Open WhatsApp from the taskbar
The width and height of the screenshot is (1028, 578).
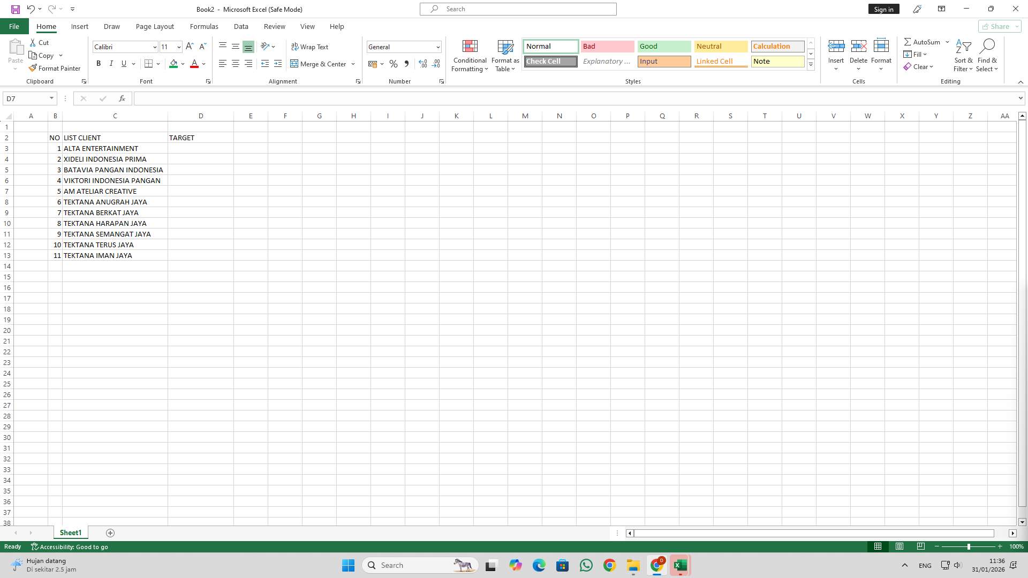click(x=586, y=565)
